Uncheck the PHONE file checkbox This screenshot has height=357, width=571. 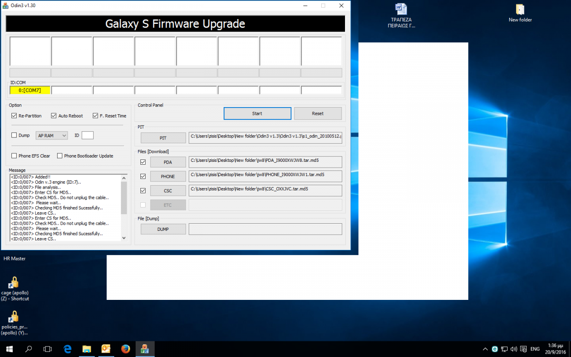click(x=143, y=177)
